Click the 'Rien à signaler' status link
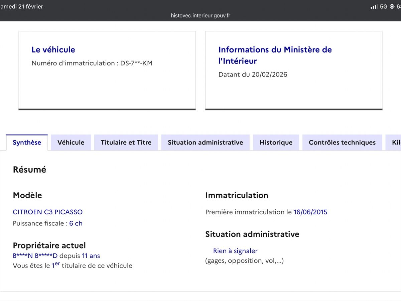 236,250
